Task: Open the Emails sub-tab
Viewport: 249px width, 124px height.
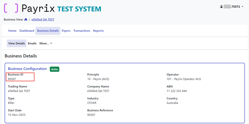Action: [32, 43]
